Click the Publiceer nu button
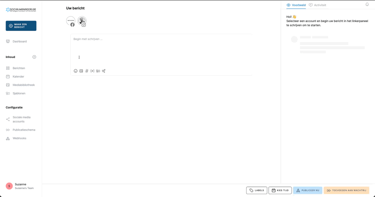The image size is (375, 197). (x=307, y=190)
